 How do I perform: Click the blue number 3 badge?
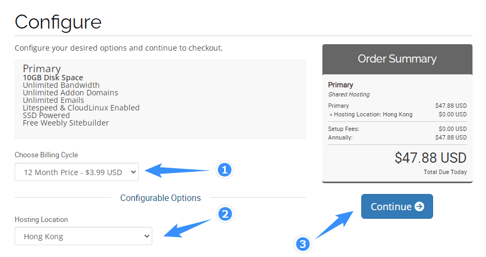point(303,244)
